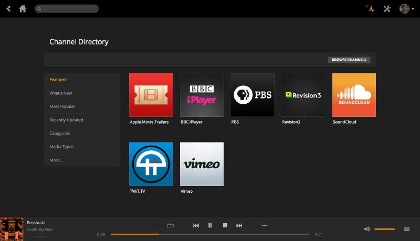Image resolution: width=420 pixels, height=241 pixels.
Task: Adjust the volume slider
Action: 385,229
